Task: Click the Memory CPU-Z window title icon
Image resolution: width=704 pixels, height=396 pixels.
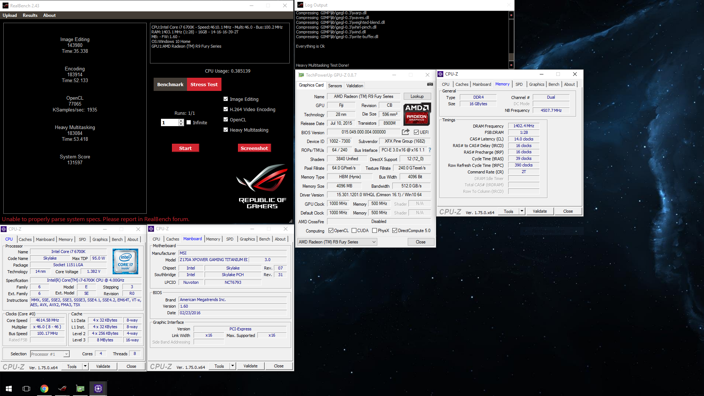Action: tap(440, 74)
